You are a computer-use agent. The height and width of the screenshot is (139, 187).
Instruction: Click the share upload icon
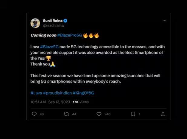click(163, 114)
